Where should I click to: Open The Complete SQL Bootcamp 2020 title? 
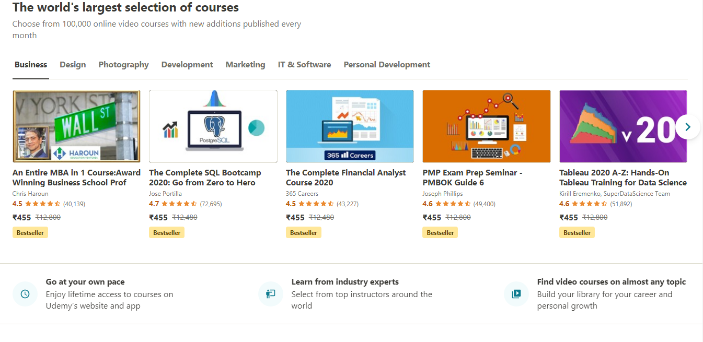(x=205, y=178)
